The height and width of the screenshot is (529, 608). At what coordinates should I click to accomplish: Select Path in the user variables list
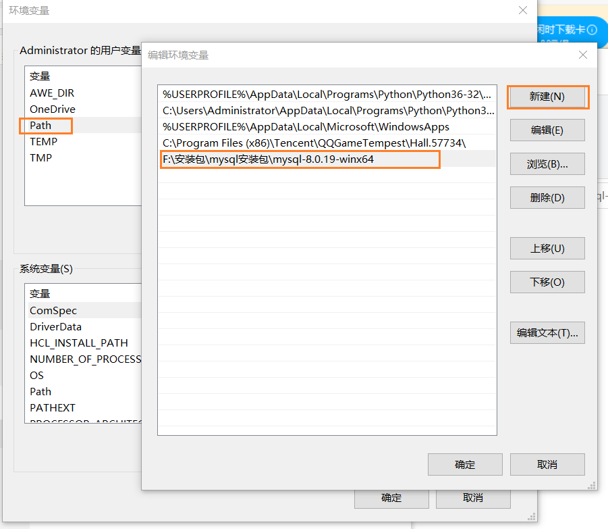[x=45, y=125]
